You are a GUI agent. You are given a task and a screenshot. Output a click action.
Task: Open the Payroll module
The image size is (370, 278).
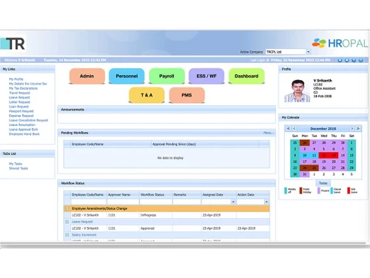[166, 76]
